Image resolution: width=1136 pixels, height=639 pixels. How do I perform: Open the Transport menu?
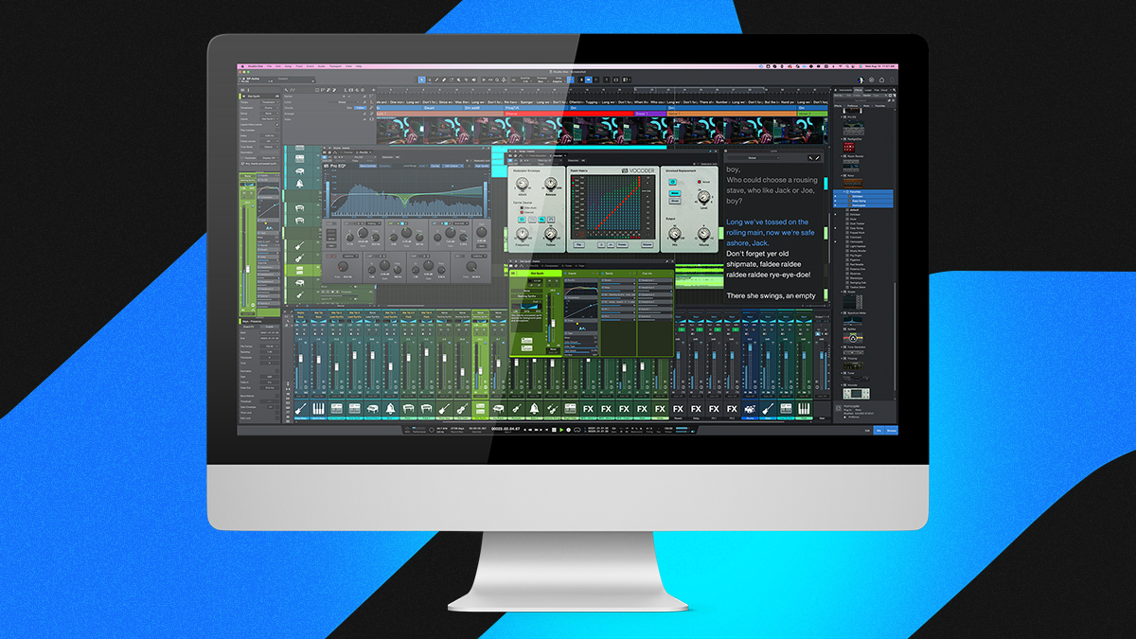click(335, 66)
